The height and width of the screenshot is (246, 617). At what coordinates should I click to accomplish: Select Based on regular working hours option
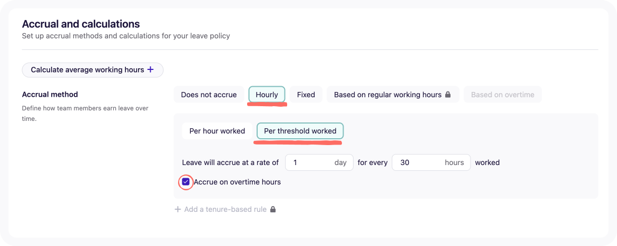tap(393, 95)
